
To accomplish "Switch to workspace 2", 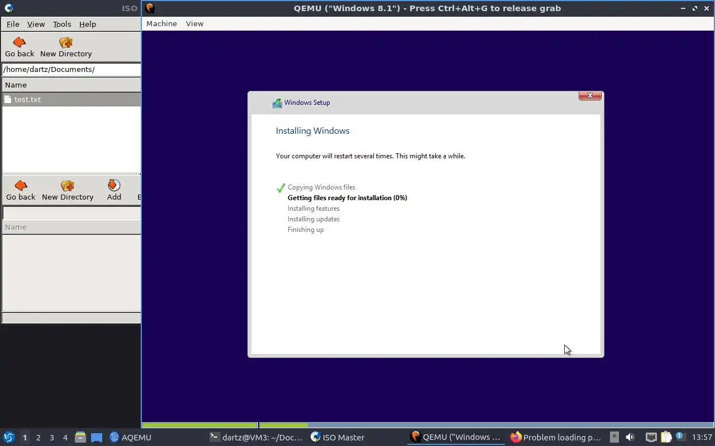I will [38, 438].
